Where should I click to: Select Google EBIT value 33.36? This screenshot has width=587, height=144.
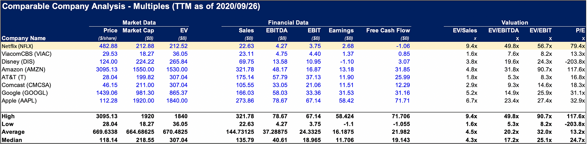[x=313, y=93]
